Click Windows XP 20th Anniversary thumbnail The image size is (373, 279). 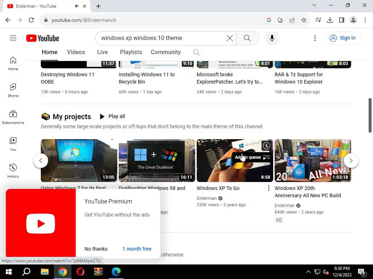coord(313,161)
